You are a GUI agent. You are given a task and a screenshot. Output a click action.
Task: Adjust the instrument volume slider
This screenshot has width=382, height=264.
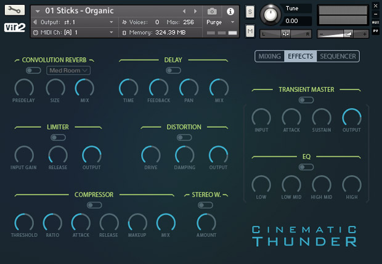pyautogui.click(x=343, y=34)
